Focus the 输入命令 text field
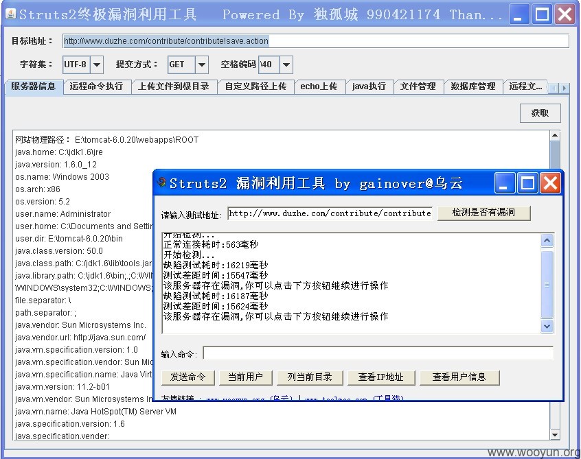 [378, 353]
